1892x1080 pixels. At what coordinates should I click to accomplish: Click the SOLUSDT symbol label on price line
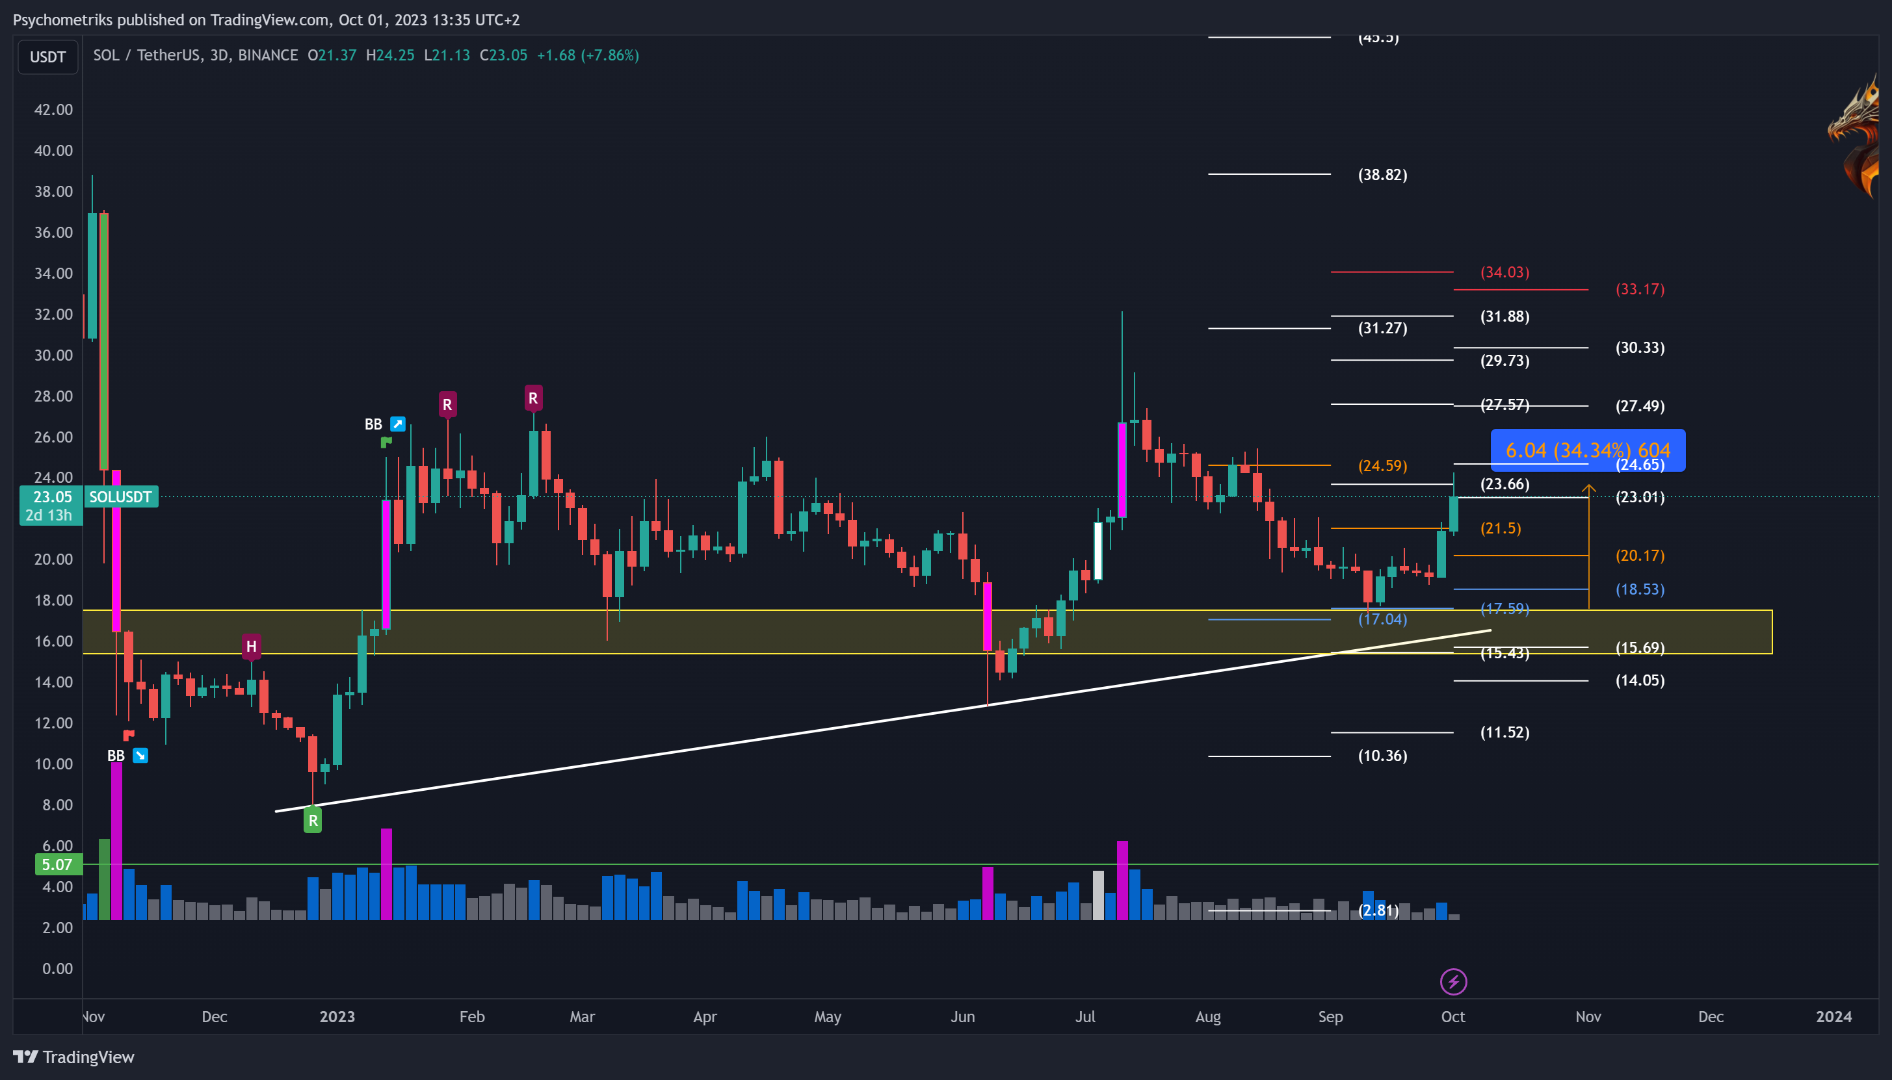[x=120, y=497]
